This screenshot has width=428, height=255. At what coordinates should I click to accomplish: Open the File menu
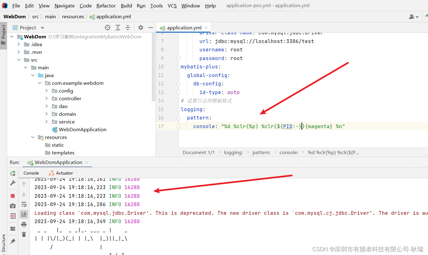tap(16, 6)
